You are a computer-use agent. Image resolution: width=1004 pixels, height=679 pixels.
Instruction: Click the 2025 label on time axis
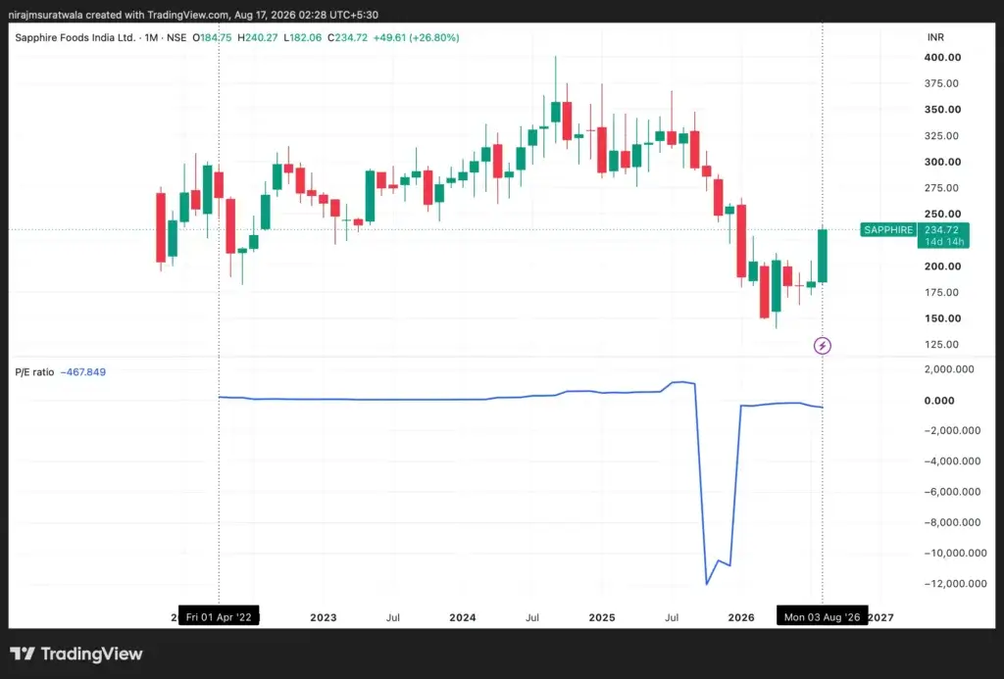click(602, 617)
